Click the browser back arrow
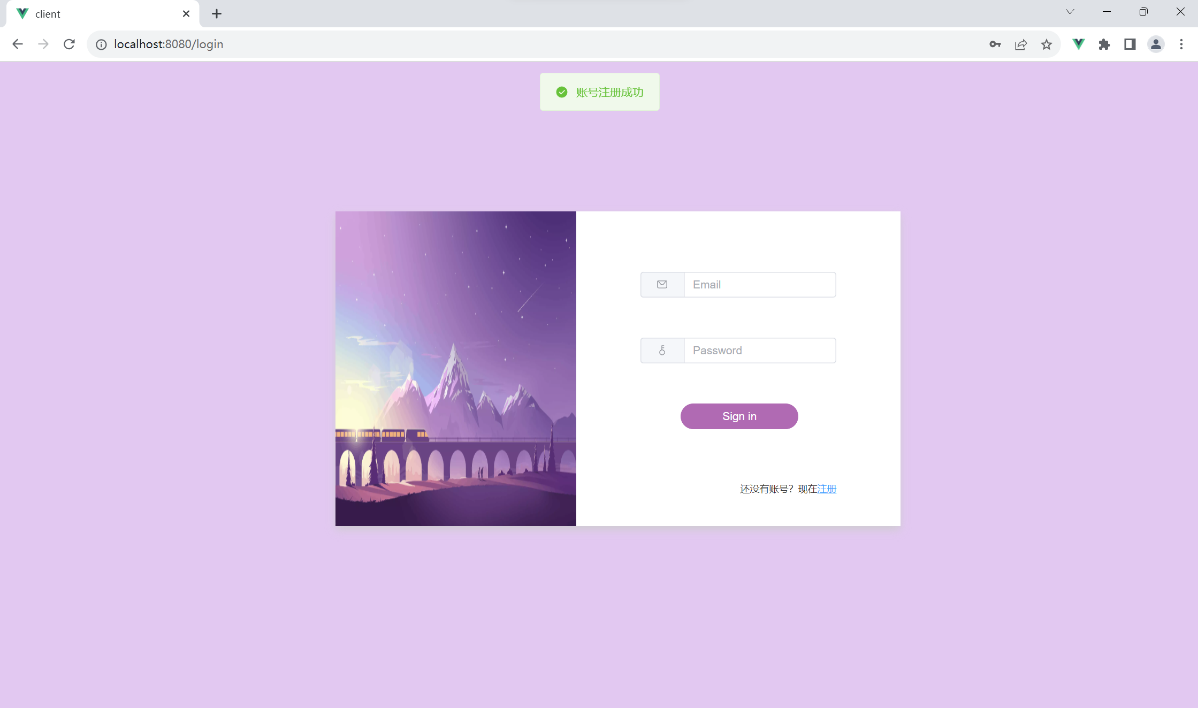 (x=18, y=44)
